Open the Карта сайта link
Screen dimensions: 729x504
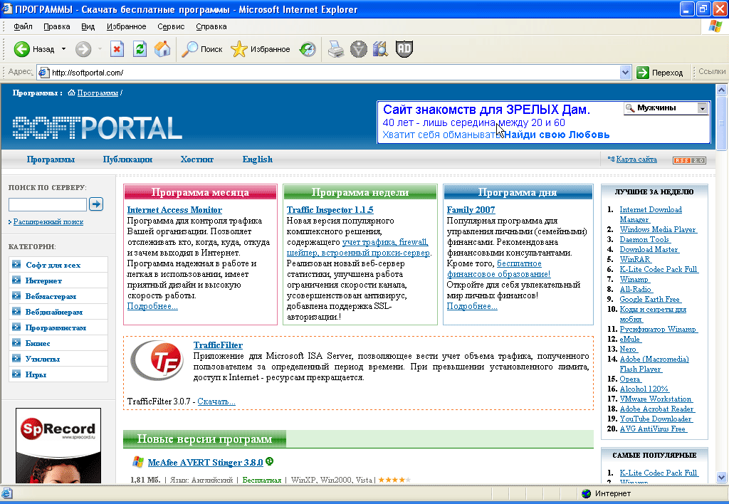pyautogui.click(x=636, y=159)
